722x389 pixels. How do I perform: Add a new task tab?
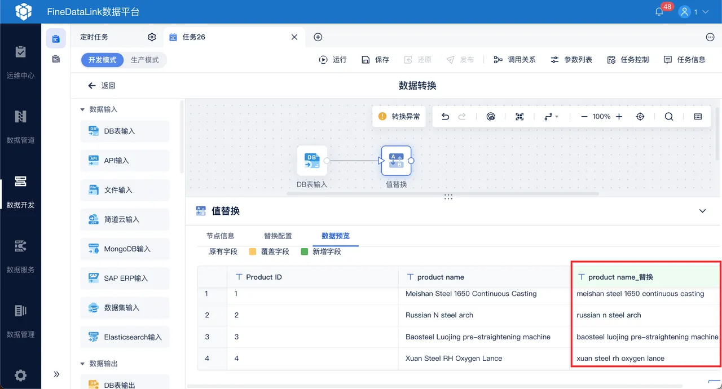tap(318, 37)
